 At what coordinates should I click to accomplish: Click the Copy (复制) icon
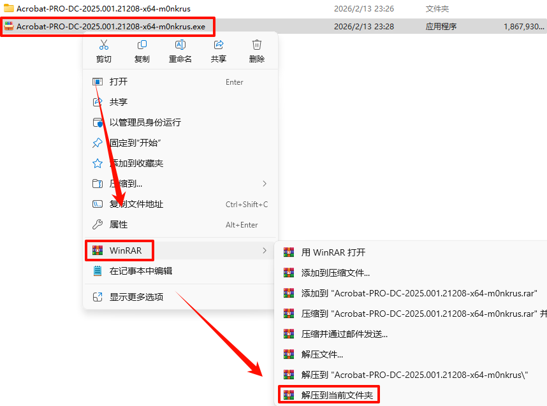(142, 45)
